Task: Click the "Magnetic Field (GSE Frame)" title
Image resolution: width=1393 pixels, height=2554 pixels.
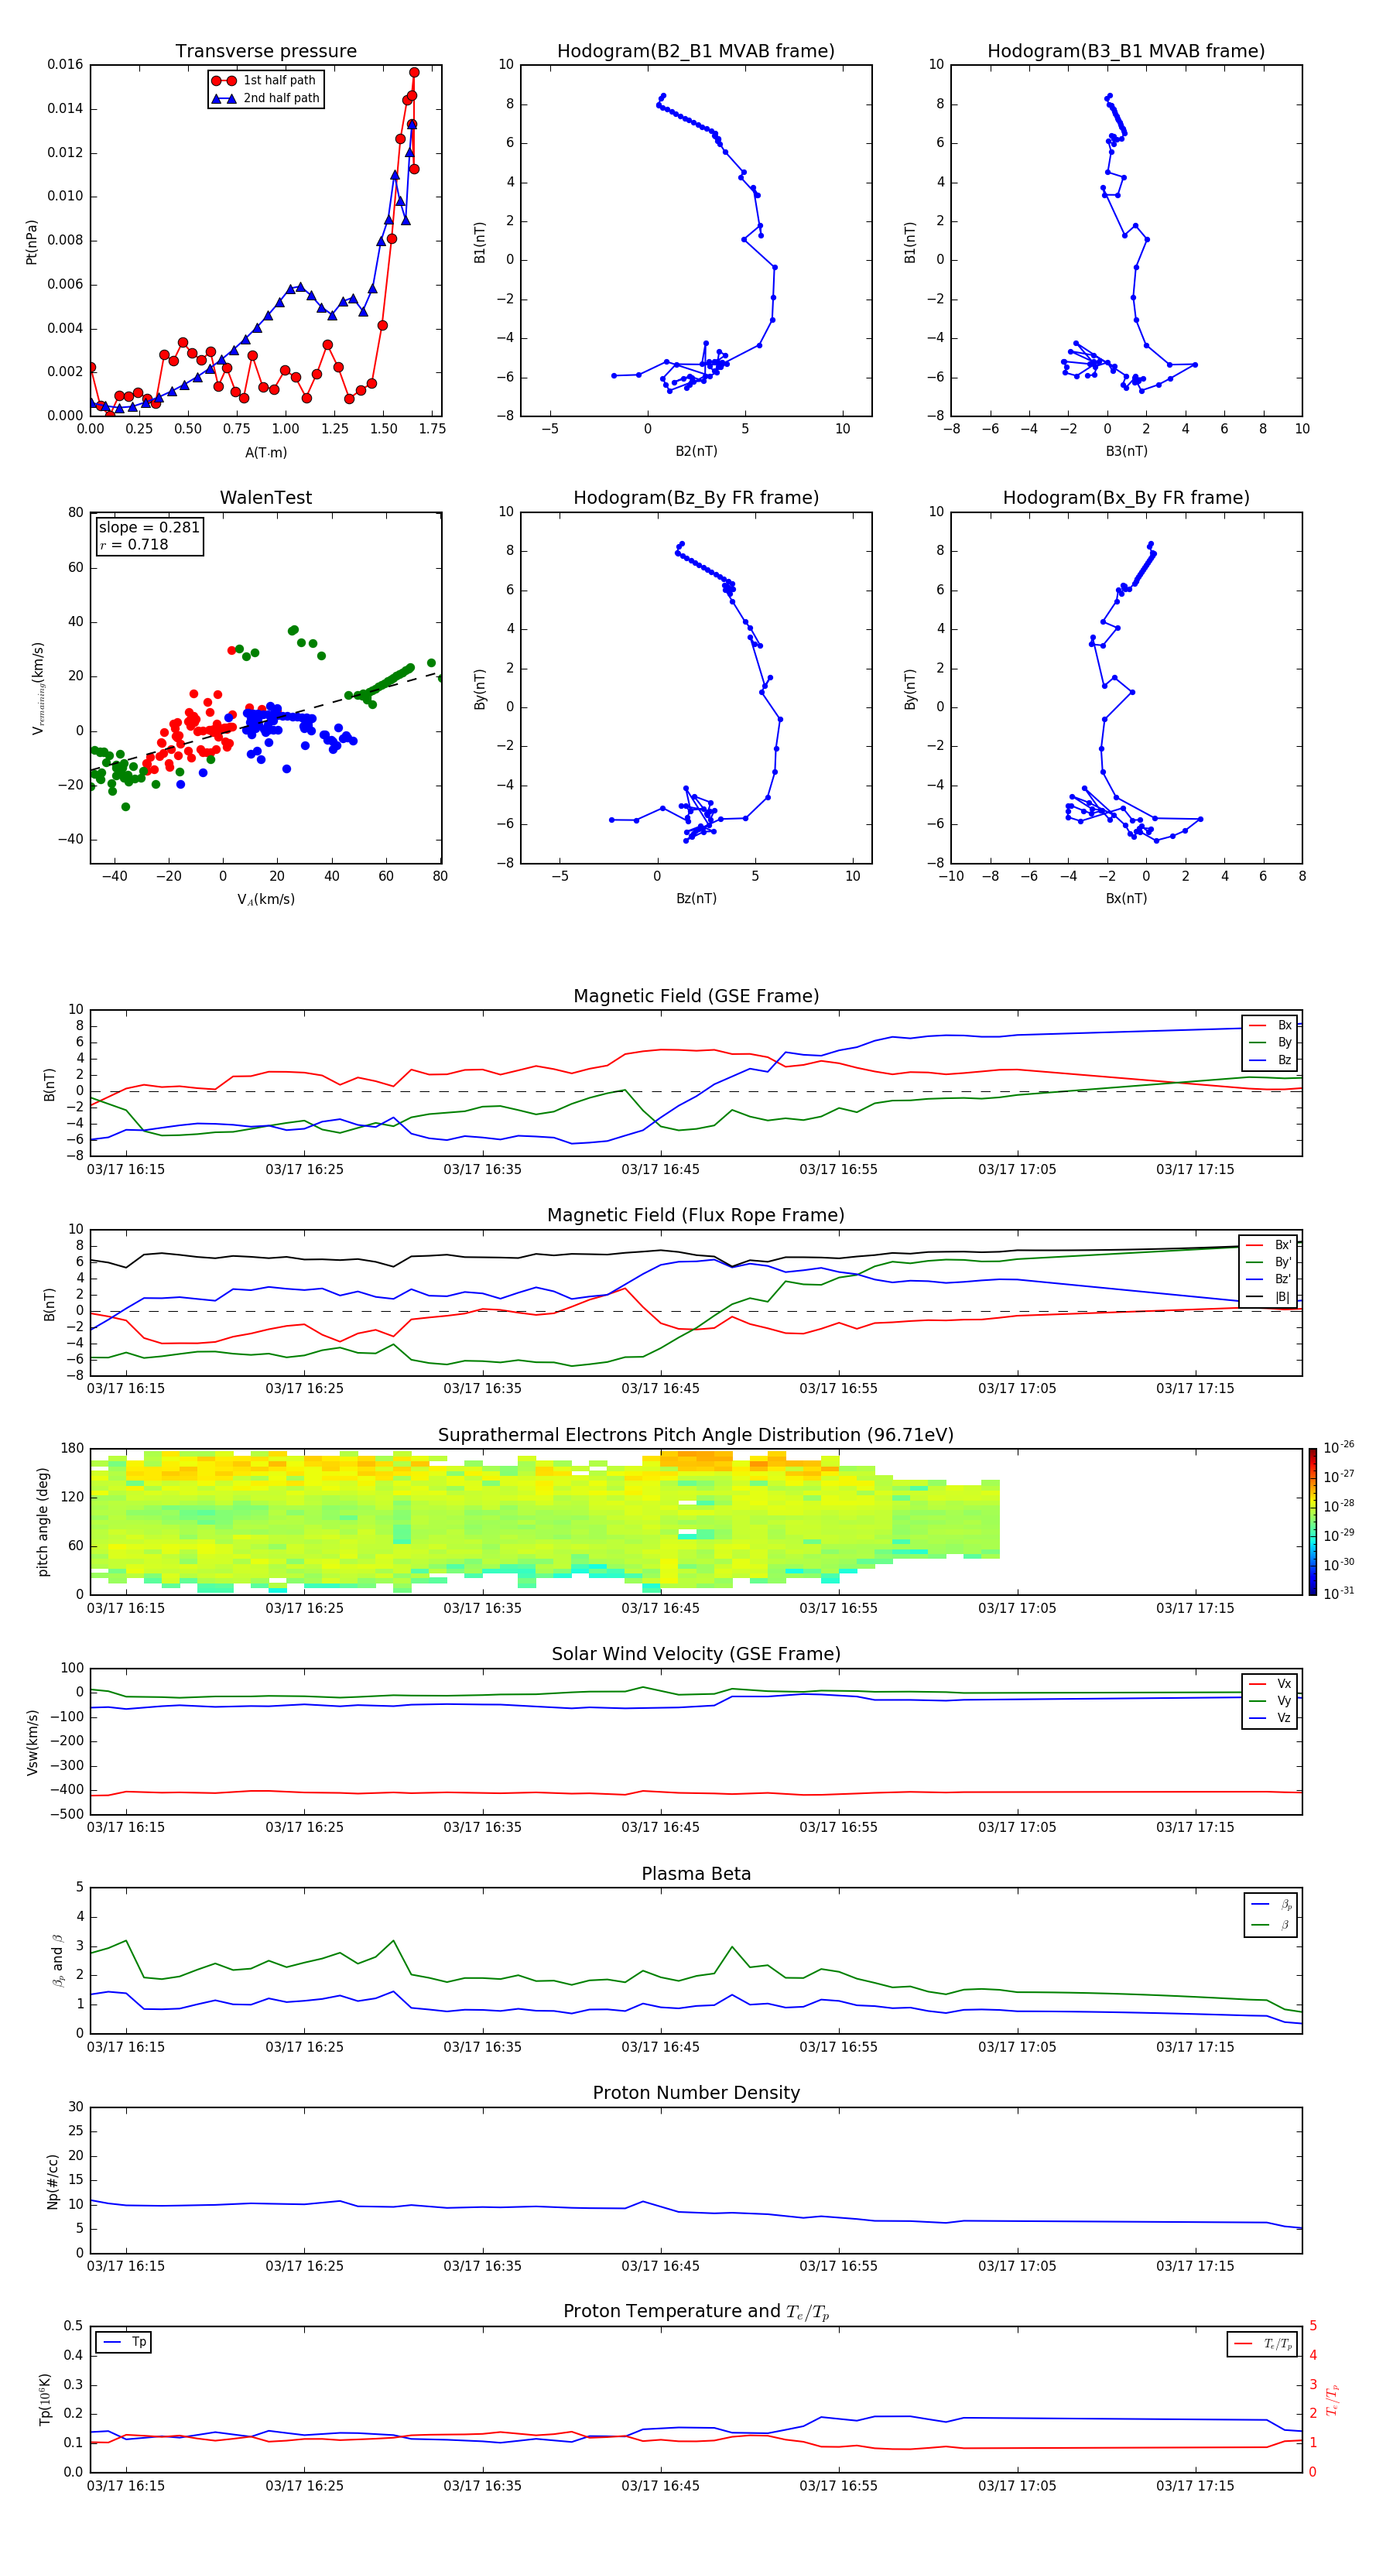Action: (696, 995)
